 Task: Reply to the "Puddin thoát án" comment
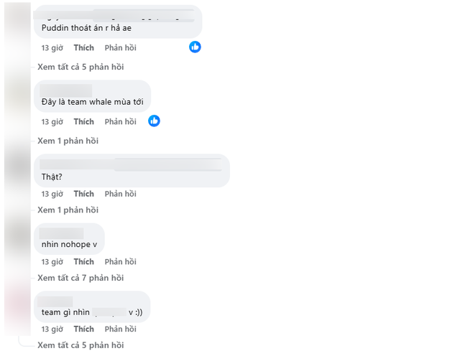(x=120, y=47)
